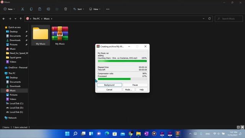Click the Paste icon in toolbar
This screenshot has height=138, width=245.
pyautogui.click(x=40, y=9)
